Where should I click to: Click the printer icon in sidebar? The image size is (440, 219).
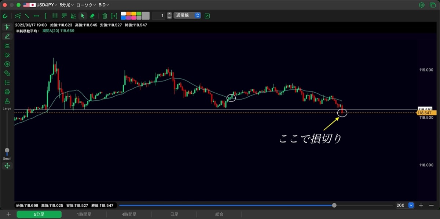[7, 92]
